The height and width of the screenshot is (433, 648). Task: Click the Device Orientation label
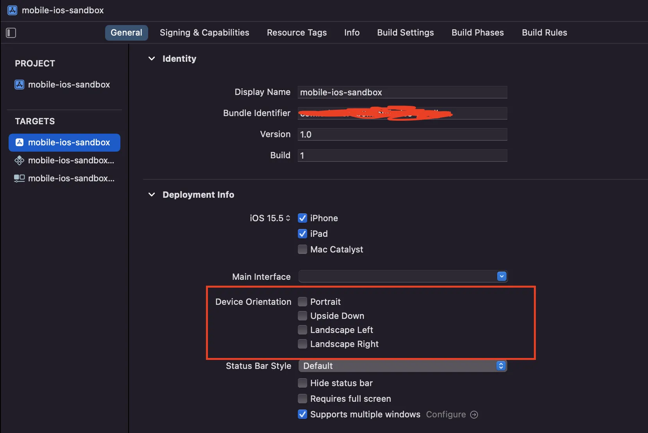[x=253, y=302]
